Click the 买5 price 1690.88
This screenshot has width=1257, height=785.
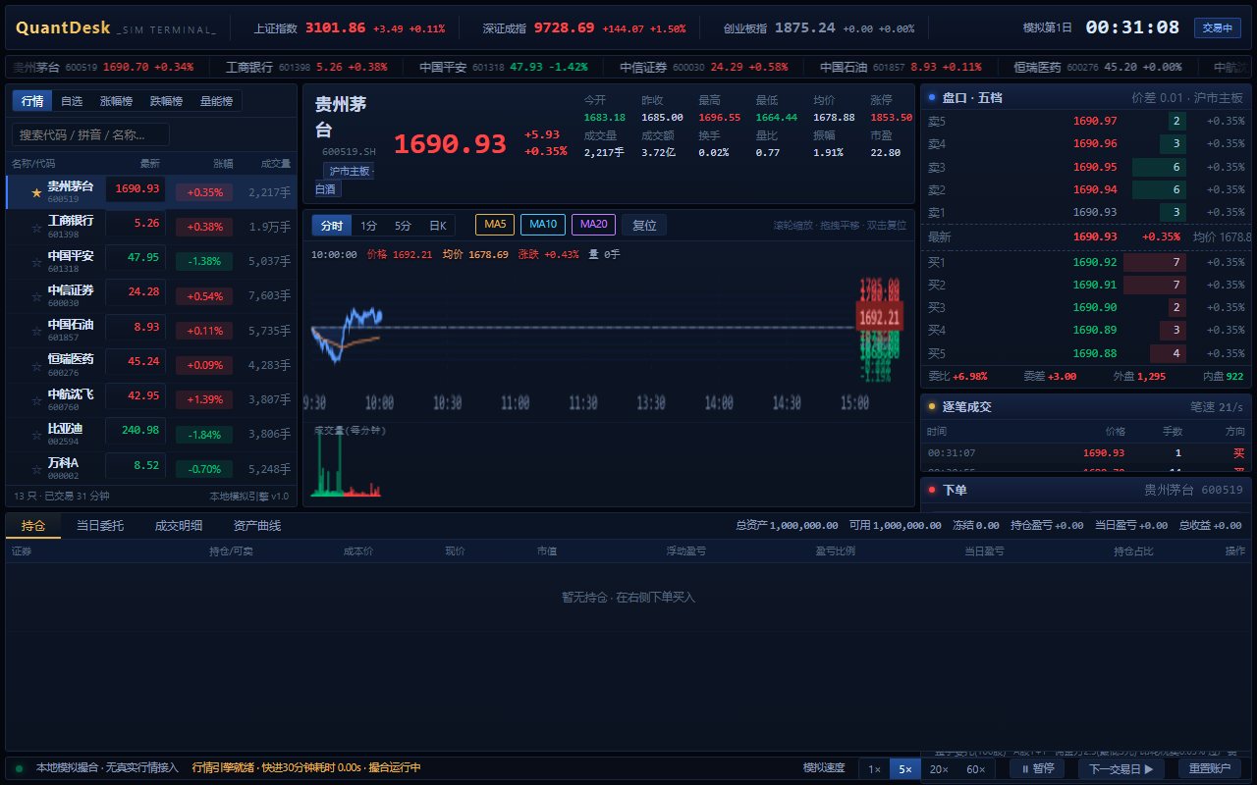1095,353
